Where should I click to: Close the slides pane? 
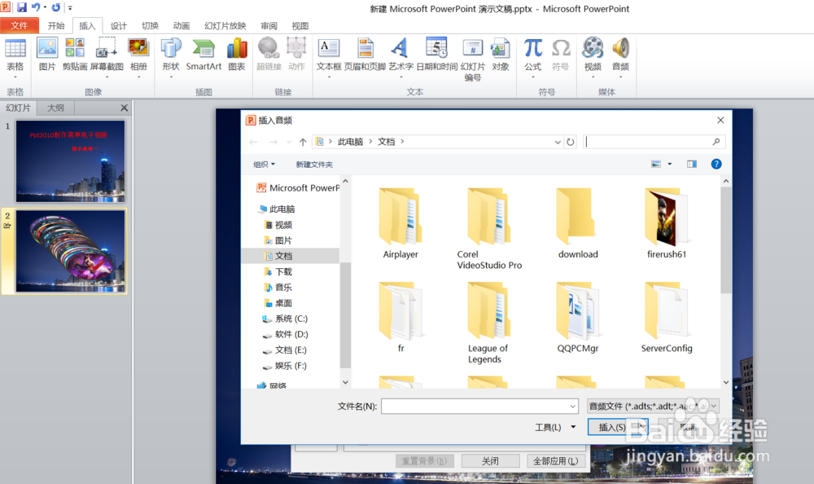[x=124, y=108]
